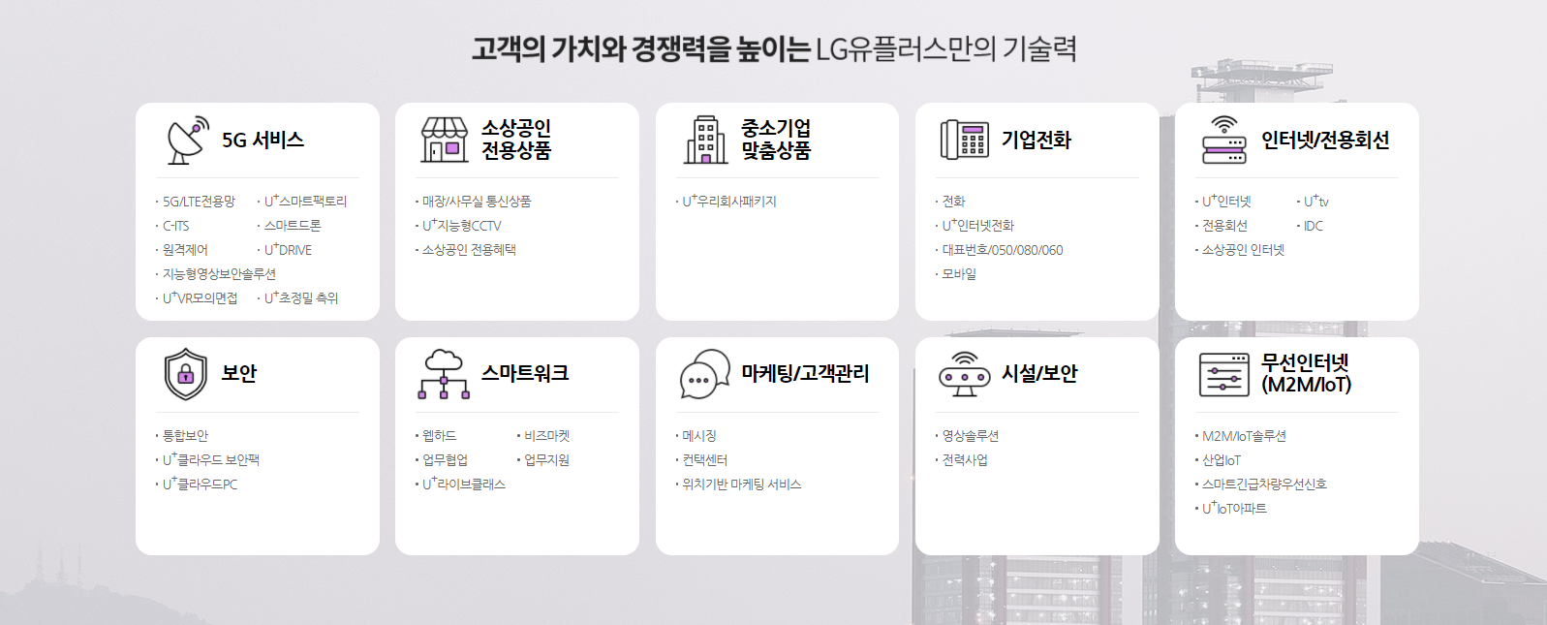Image resolution: width=1547 pixels, height=625 pixels.
Task: Click the 소상공인 전용상품 storefront icon
Action: click(445, 140)
